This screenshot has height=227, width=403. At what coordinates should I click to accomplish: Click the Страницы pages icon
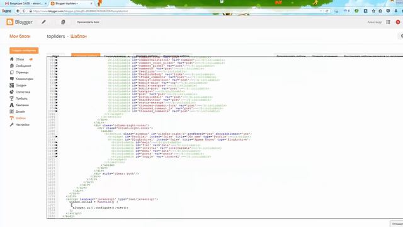coord(11,73)
